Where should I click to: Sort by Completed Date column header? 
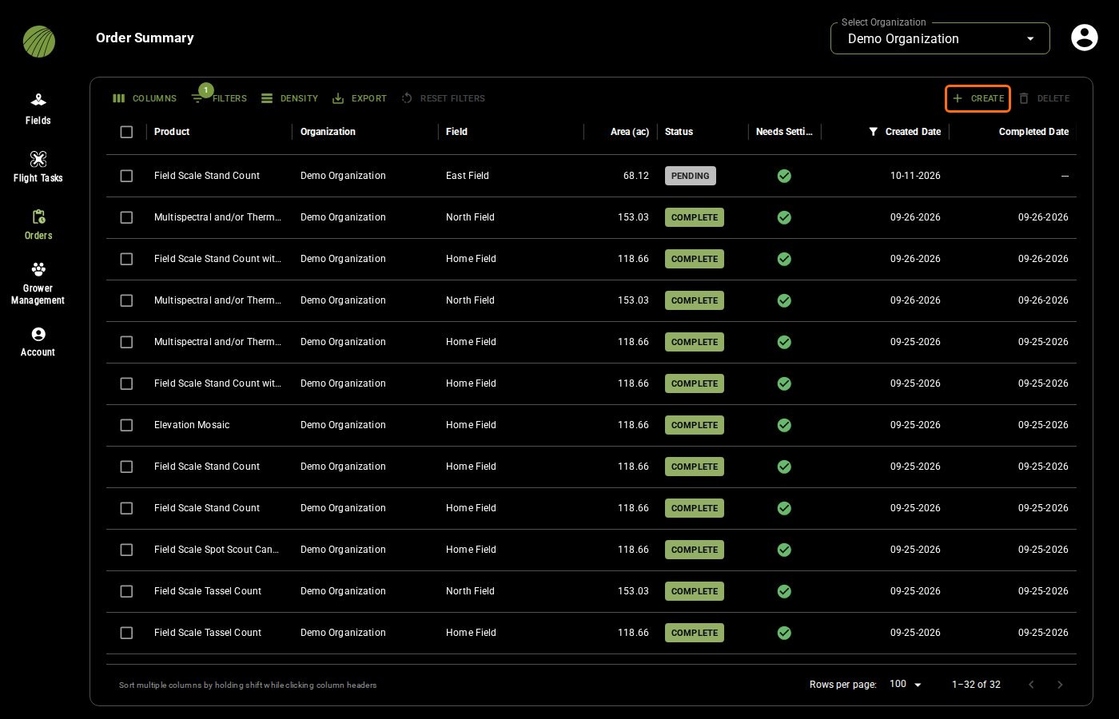[x=1033, y=132]
